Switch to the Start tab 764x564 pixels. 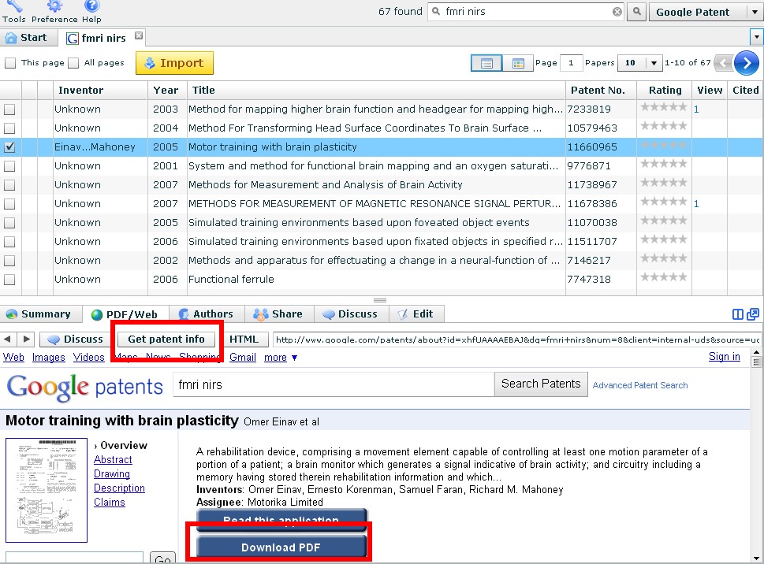pos(28,38)
